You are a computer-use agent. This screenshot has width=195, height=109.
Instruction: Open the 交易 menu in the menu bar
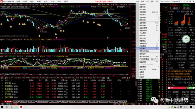pyautogui.click(x=52, y=2)
